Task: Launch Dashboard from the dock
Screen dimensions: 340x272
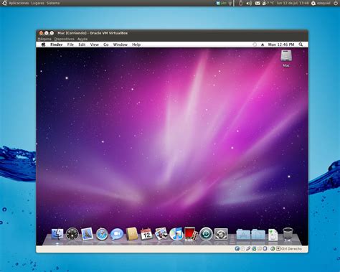Action: [72, 234]
